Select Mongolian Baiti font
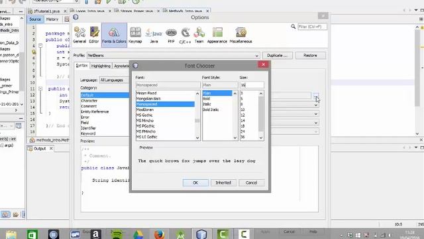 [x=165, y=99]
